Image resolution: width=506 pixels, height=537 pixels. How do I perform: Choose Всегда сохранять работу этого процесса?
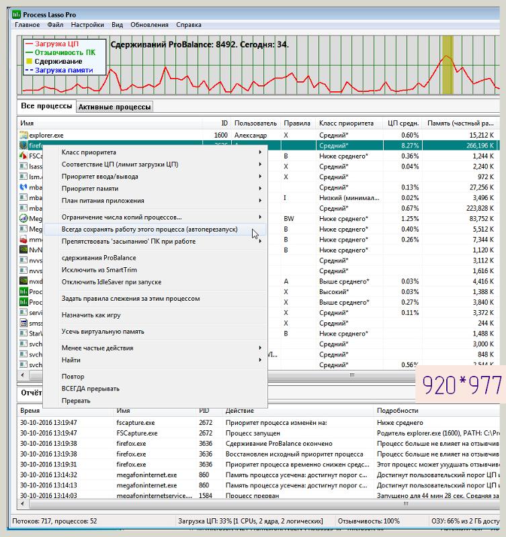pyautogui.click(x=155, y=229)
